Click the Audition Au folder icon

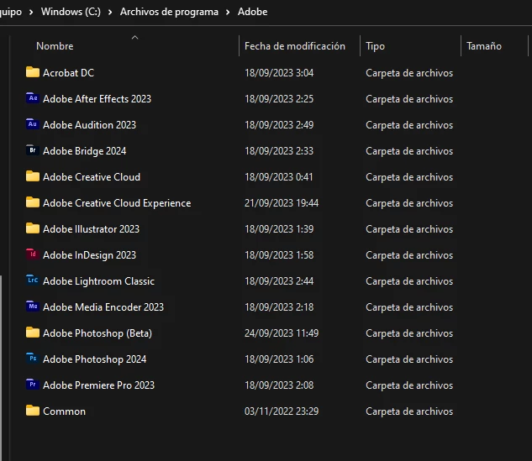pyautogui.click(x=33, y=124)
